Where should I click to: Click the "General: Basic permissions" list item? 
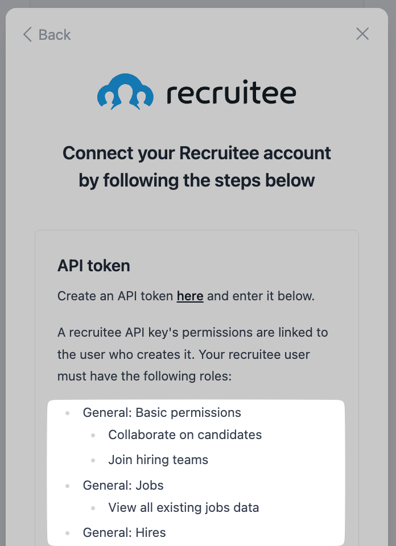click(x=162, y=412)
